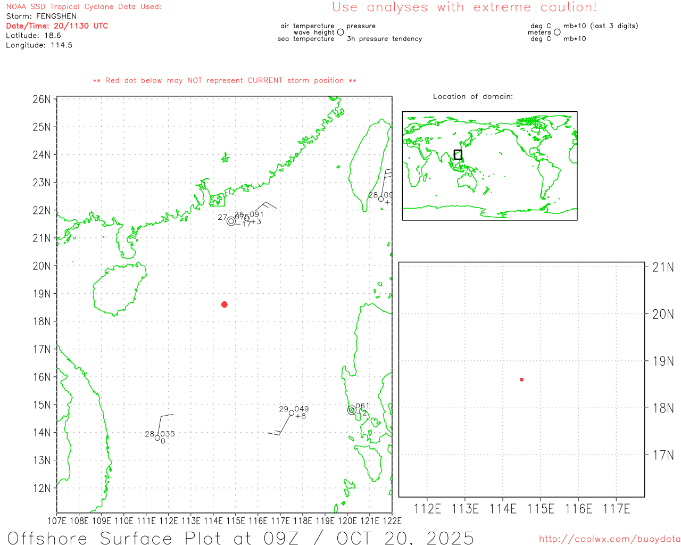Click the red storm dot on main map
This screenshot has height=545, width=681.
click(x=225, y=304)
